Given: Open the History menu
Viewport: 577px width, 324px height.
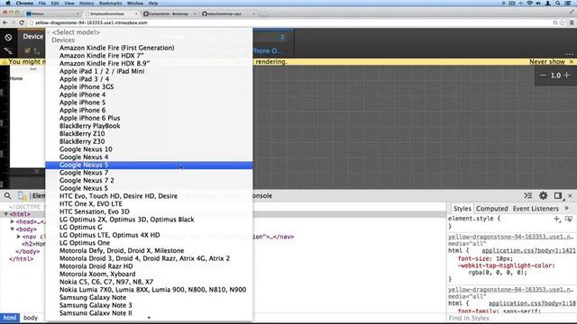Looking at the screenshot, I should [87, 4].
